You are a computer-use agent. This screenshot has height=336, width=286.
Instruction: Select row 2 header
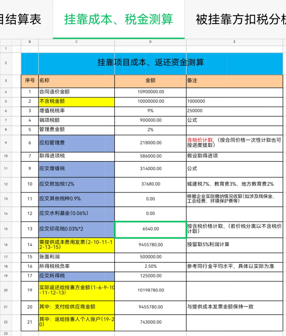pyautogui.click(x=6, y=63)
